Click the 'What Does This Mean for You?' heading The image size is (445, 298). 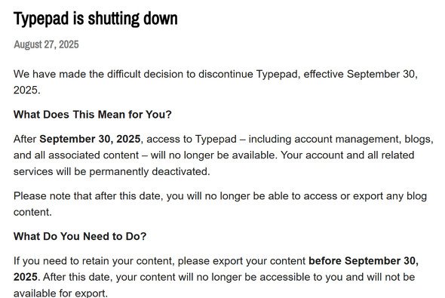(93, 115)
